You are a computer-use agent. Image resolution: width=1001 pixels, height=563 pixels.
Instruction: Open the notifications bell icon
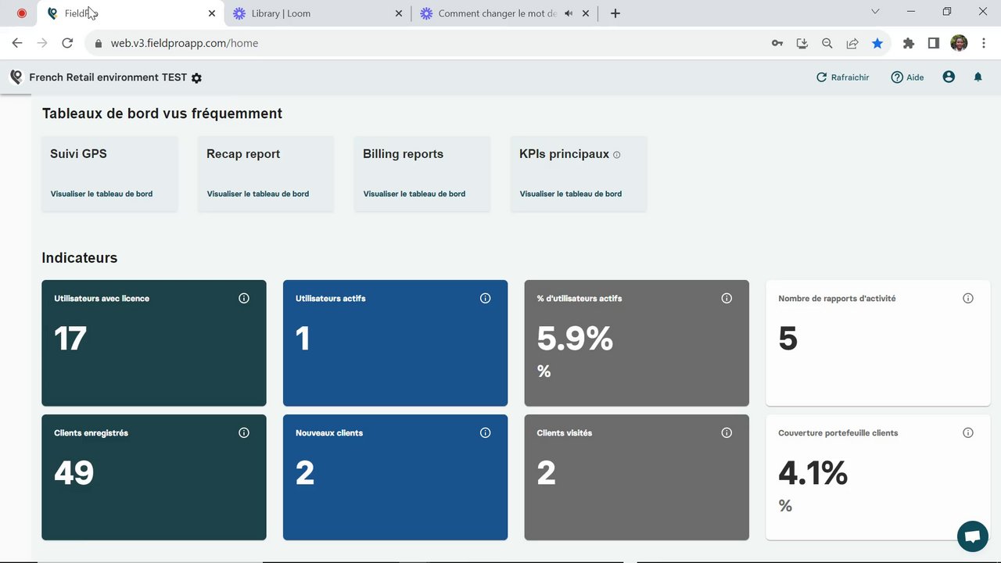click(x=978, y=77)
